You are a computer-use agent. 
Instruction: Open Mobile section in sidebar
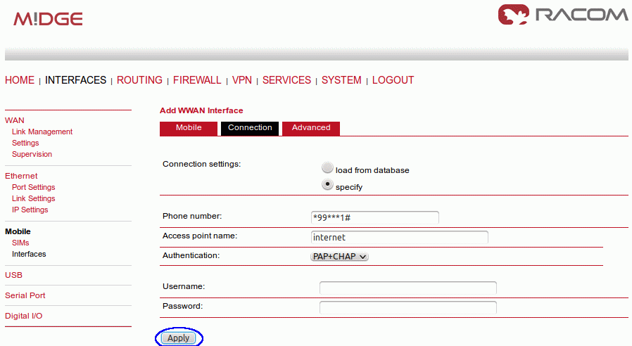tap(18, 231)
